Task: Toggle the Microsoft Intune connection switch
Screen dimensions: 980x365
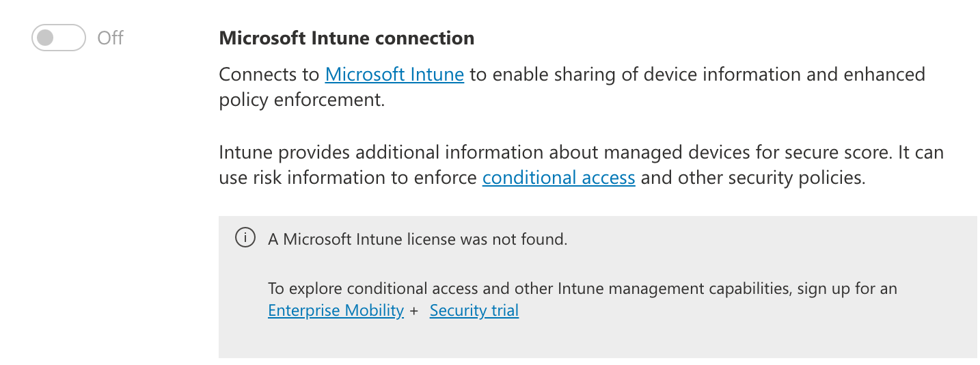Action: 59,38
